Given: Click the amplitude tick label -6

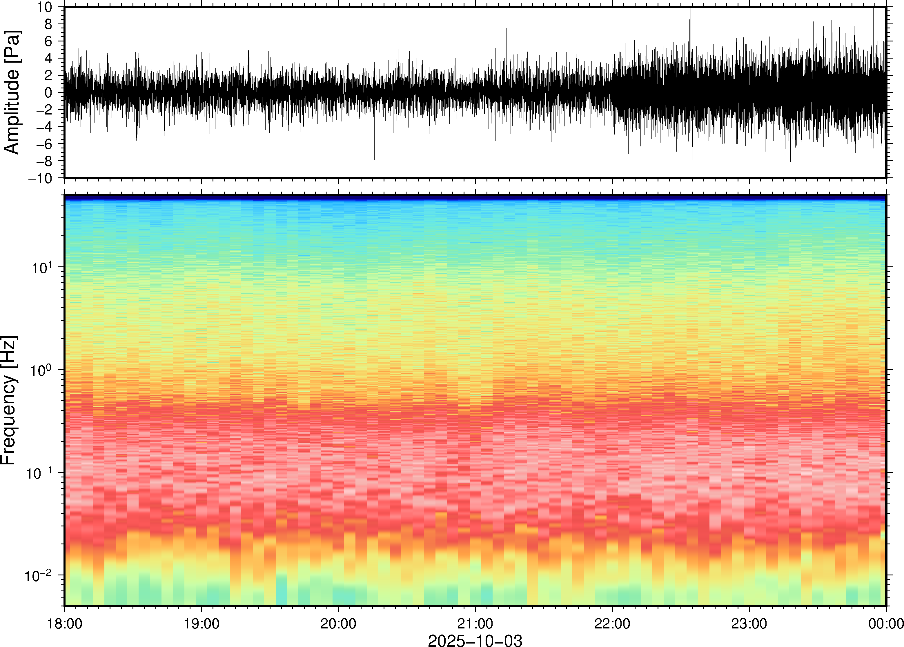Looking at the screenshot, I should click(44, 144).
